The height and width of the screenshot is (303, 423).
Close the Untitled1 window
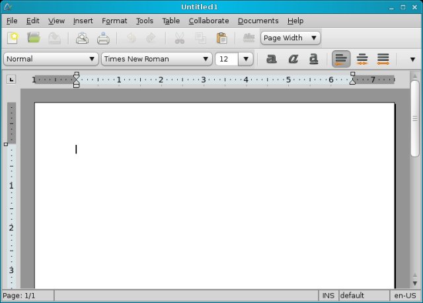coord(414,7)
